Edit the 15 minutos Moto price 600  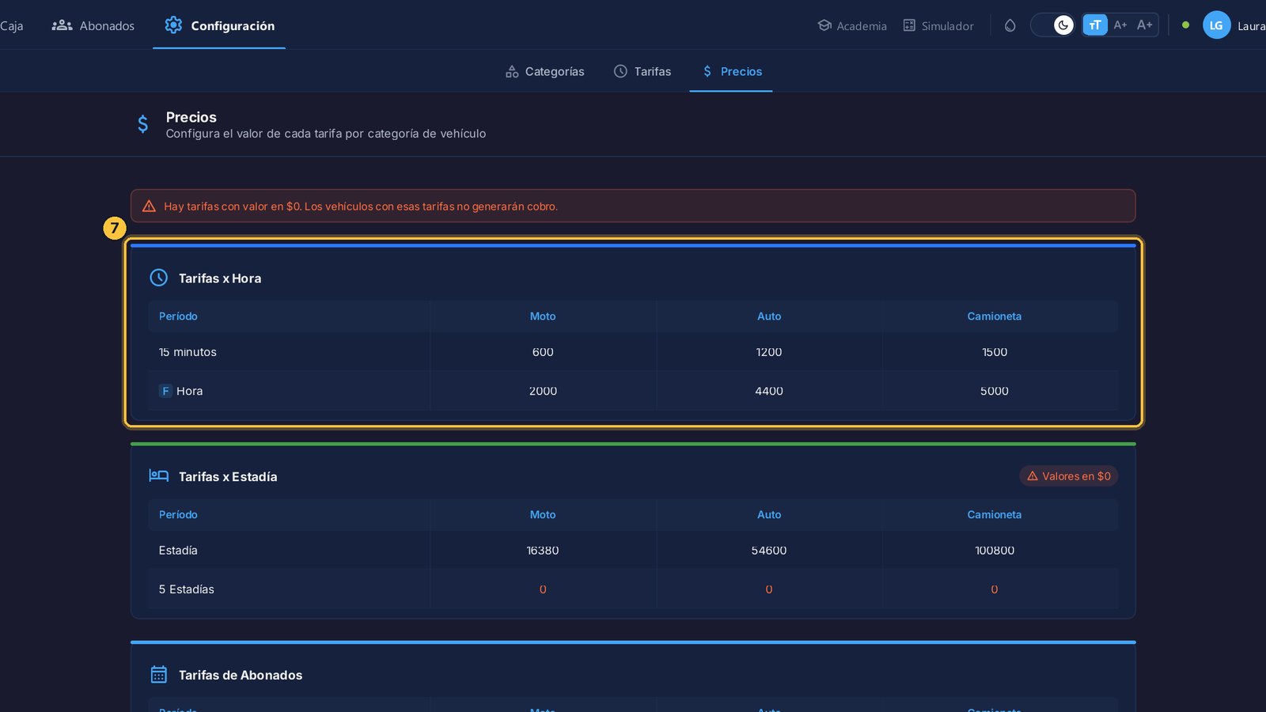[543, 352]
